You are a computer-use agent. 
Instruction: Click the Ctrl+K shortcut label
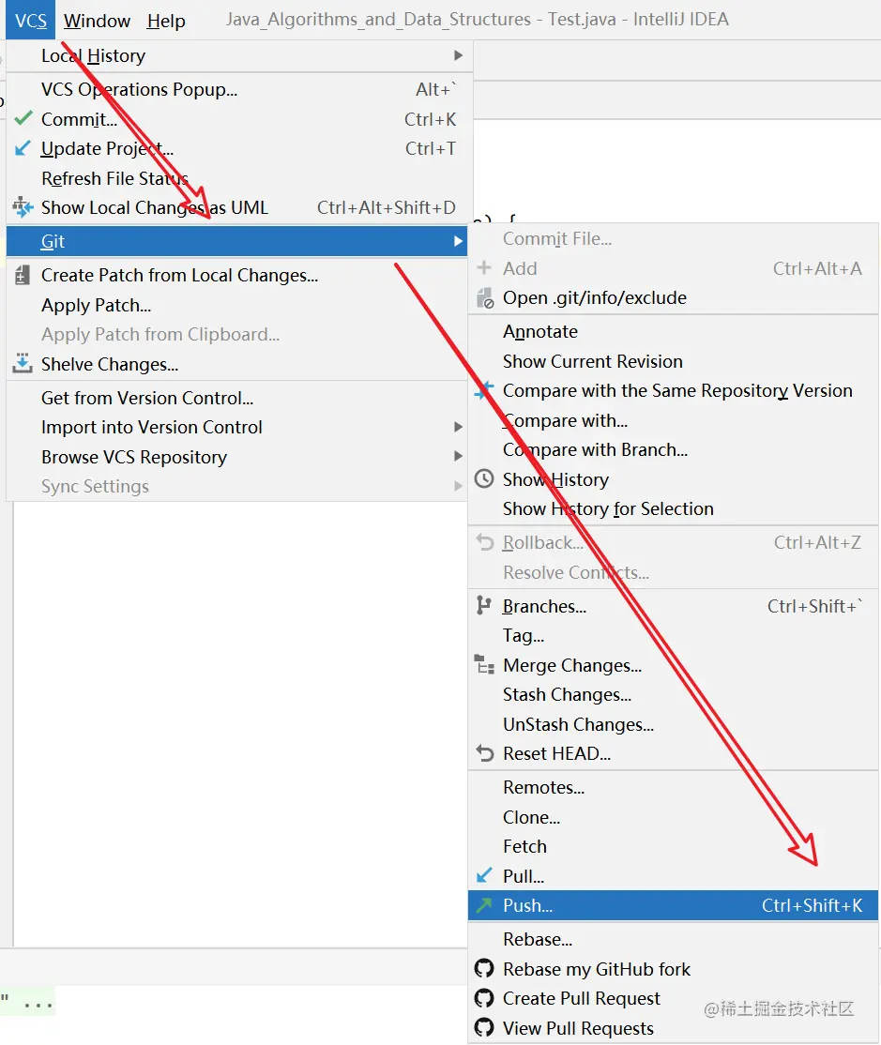(430, 119)
